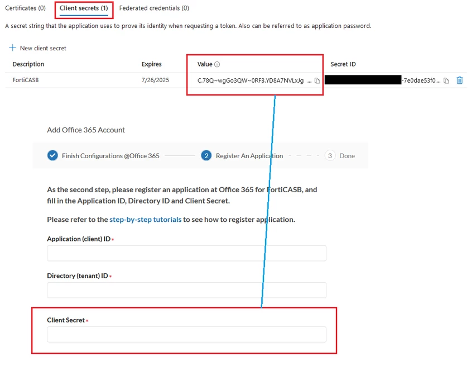Focus the Application (client) ID field
Image resolution: width=476 pixels, height=375 pixels.
point(187,253)
